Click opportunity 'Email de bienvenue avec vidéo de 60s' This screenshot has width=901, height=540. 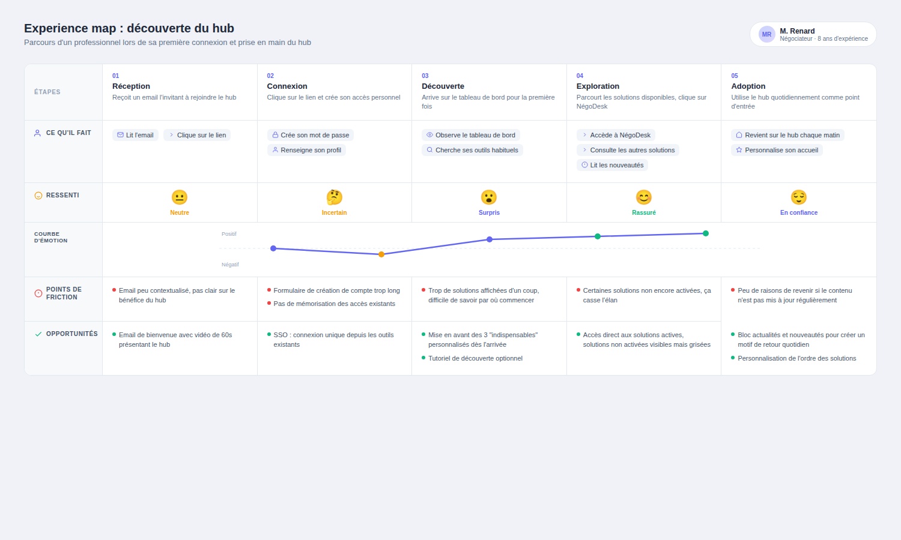pos(175,340)
